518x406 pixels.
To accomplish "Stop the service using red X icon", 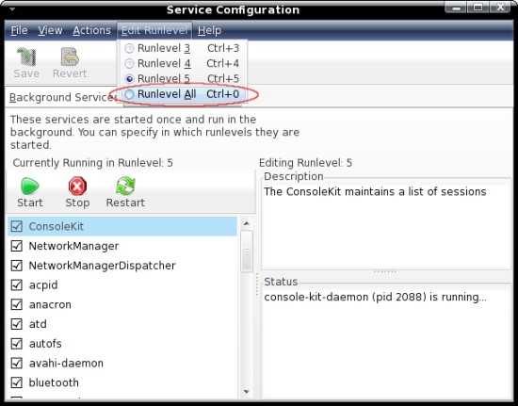I will pyautogui.click(x=77, y=192).
